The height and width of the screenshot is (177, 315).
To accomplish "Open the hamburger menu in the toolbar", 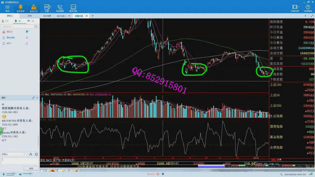I will [x=7, y=8].
